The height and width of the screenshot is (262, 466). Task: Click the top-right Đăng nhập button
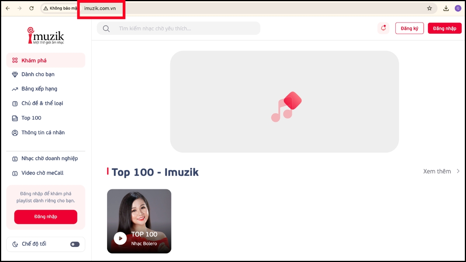click(445, 28)
